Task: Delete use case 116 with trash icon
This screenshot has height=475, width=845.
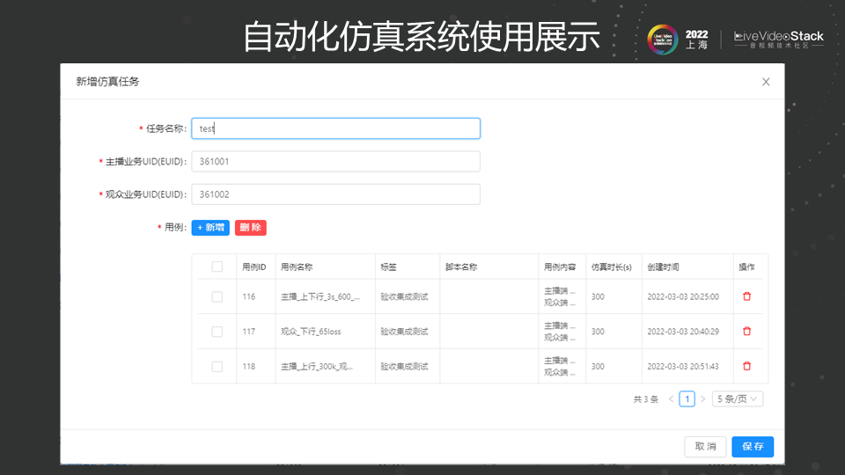Action: (x=746, y=296)
